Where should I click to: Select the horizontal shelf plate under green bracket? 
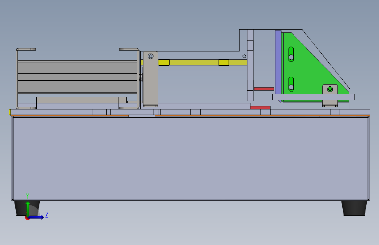[x=313, y=97]
